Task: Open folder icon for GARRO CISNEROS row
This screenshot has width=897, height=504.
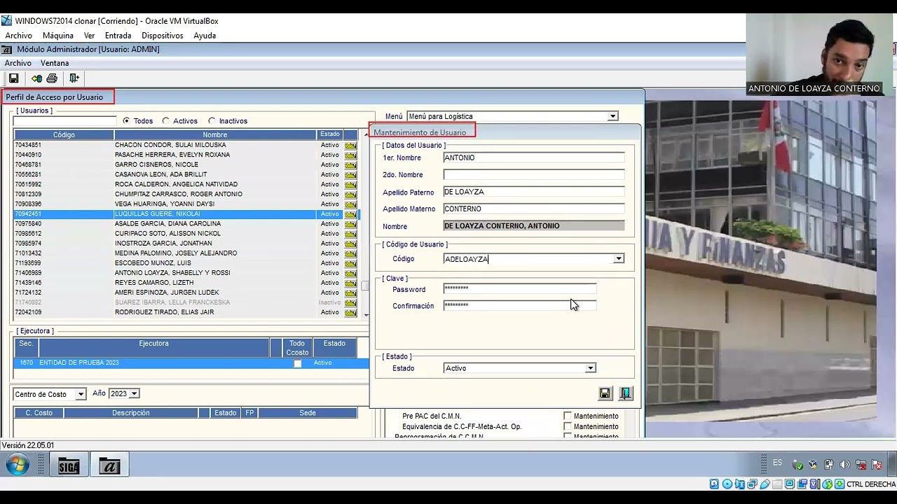Action: coord(351,165)
